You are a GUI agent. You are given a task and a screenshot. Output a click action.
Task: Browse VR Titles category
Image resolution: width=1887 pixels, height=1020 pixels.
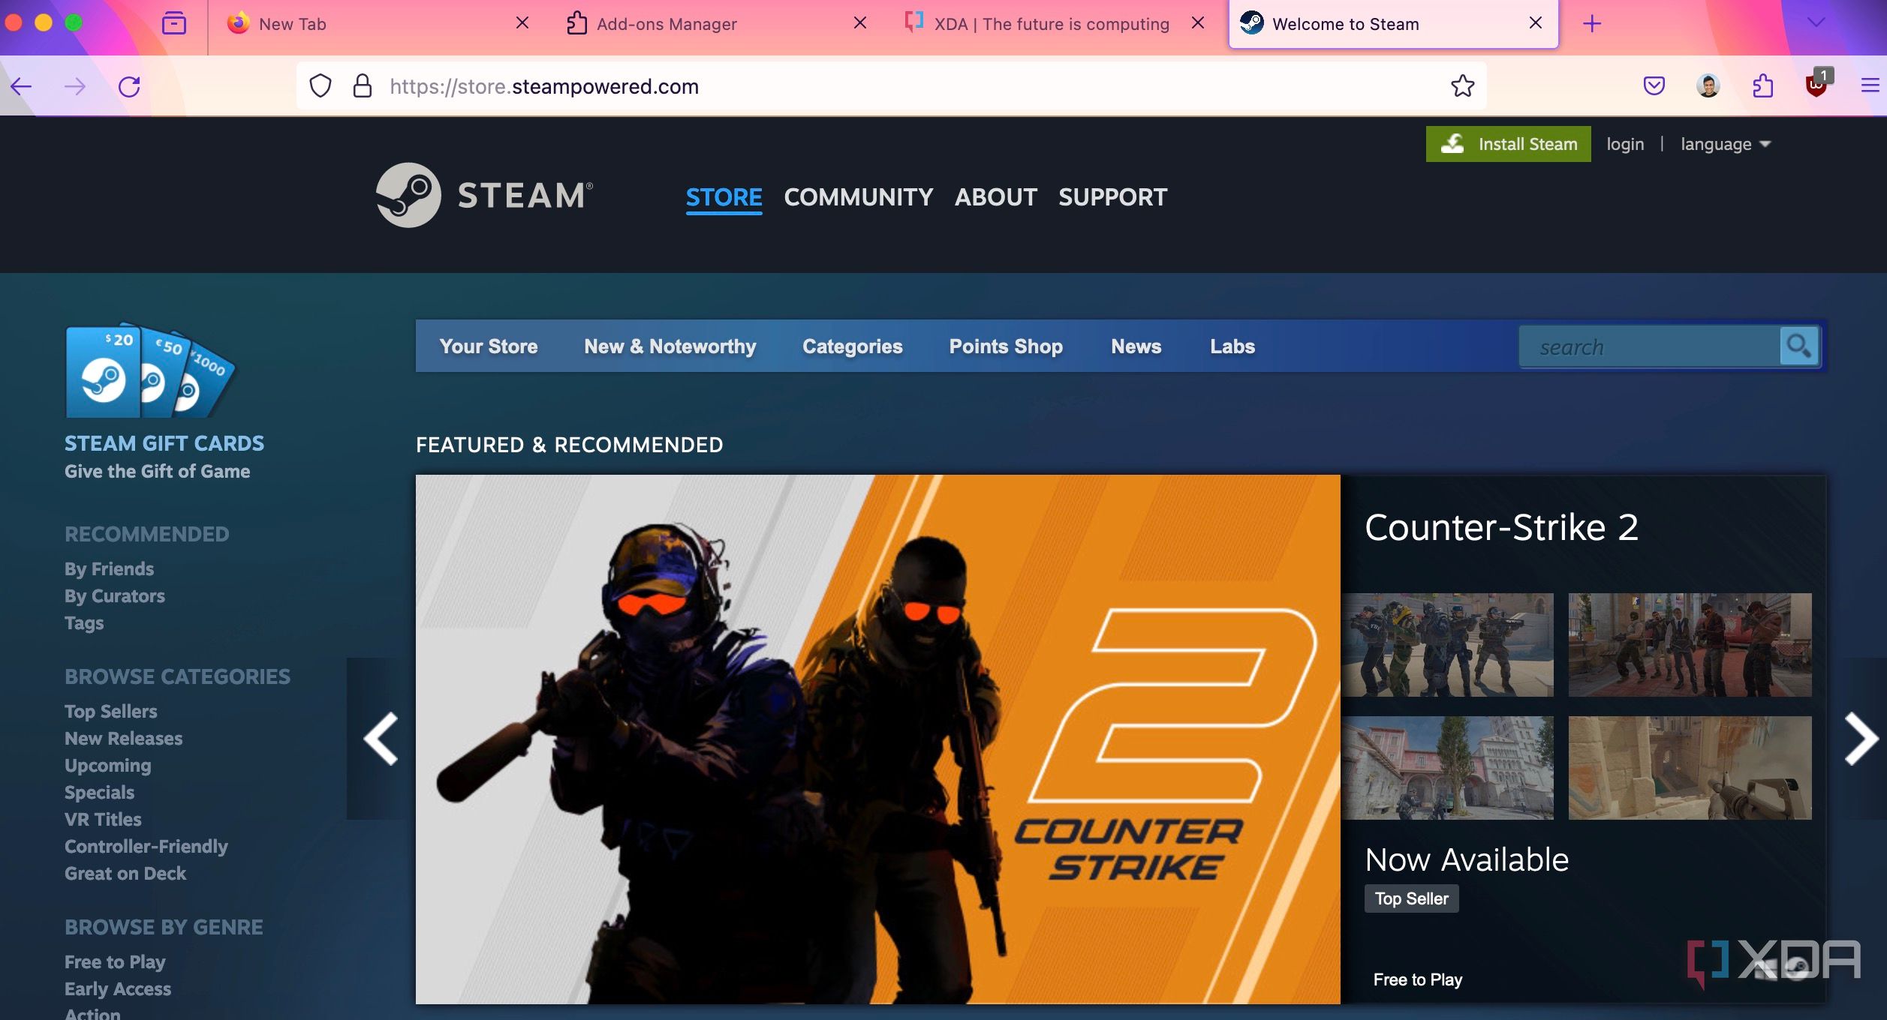(103, 820)
